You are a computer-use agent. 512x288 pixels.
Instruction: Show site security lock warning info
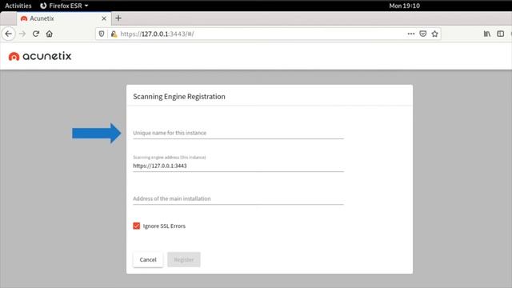[114, 34]
